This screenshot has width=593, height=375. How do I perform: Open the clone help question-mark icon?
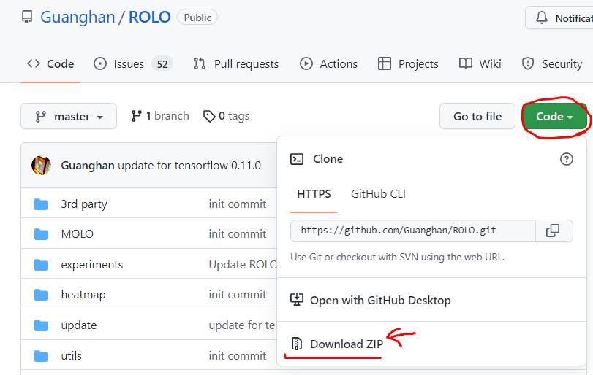point(566,159)
